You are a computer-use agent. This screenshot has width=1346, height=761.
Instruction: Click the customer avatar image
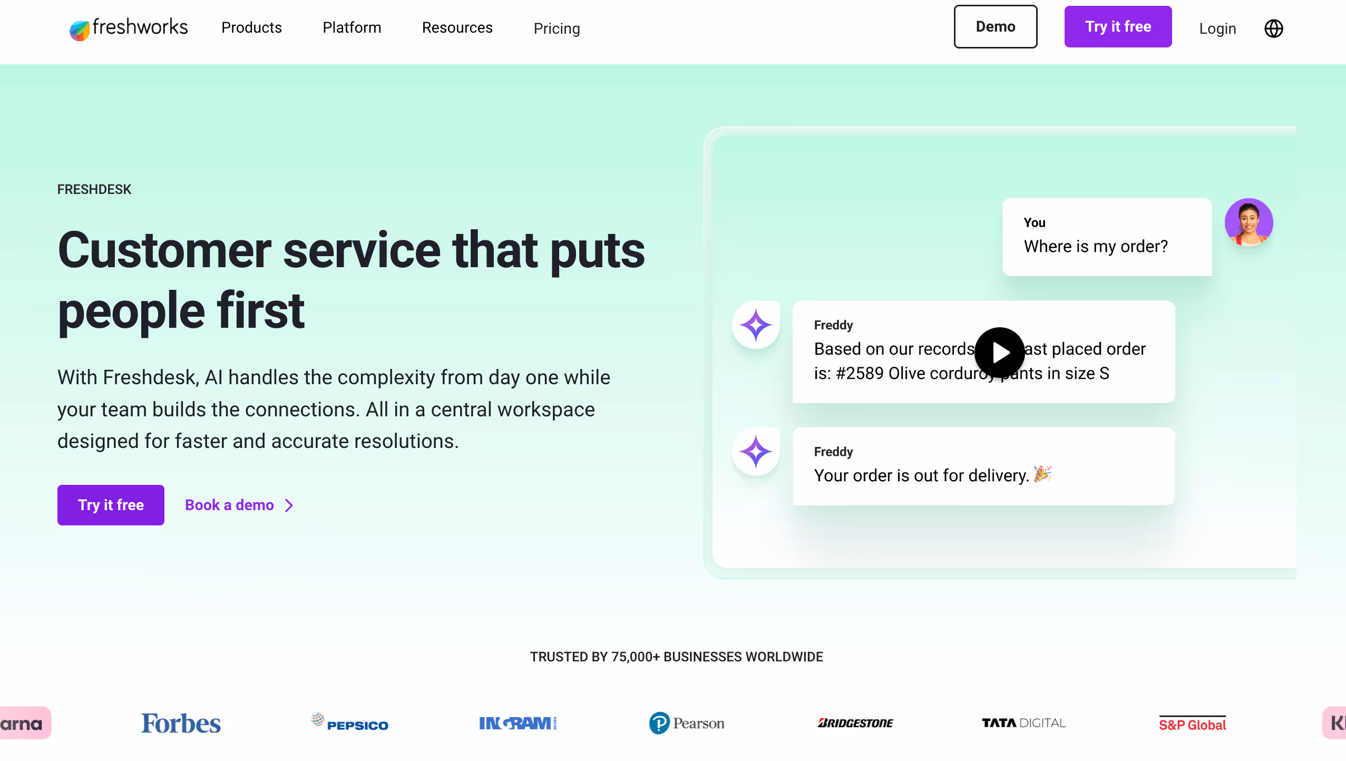pos(1249,222)
